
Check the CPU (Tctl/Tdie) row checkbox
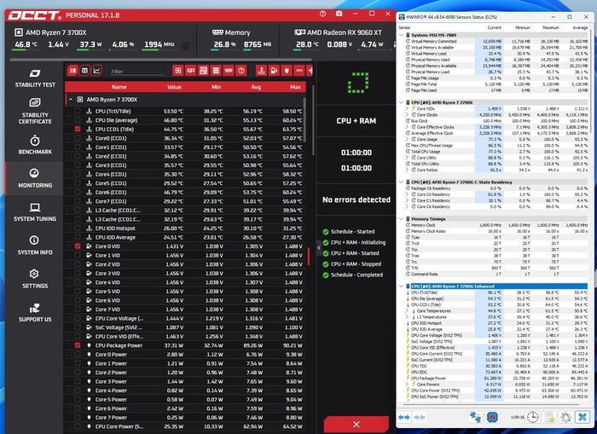pyautogui.click(x=78, y=111)
